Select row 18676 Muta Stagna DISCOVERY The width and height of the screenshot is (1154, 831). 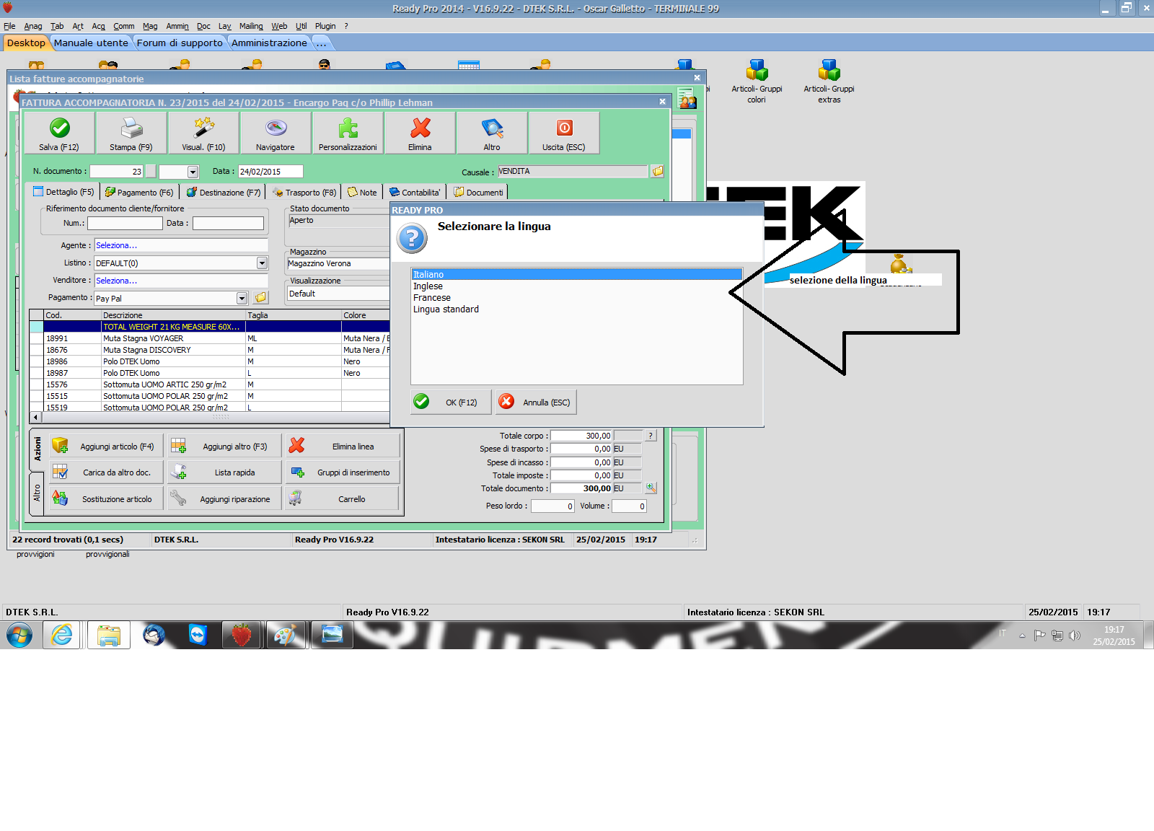pyautogui.click(x=209, y=350)
